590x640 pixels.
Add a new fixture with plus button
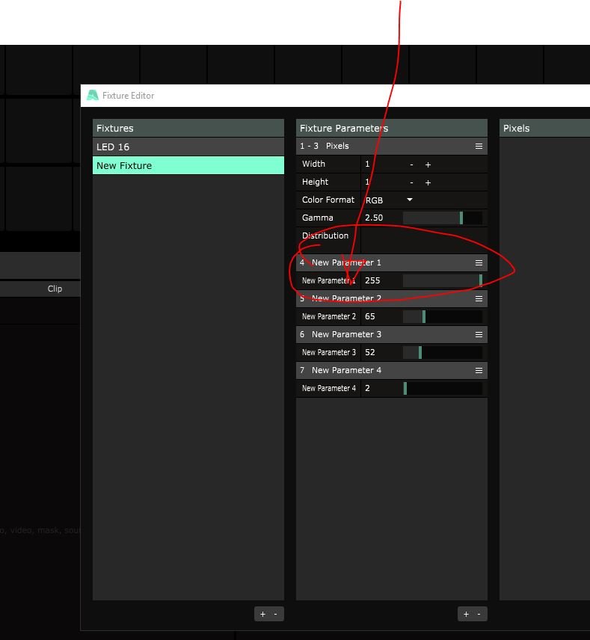pos(262,614)
